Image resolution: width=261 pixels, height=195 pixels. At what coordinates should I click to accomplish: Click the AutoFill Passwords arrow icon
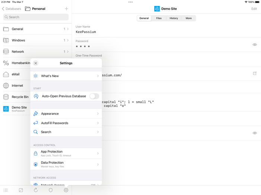35,123
